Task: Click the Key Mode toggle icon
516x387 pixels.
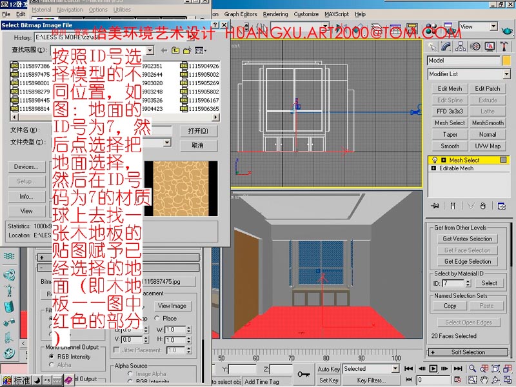Action: pyautogui.click(x=409, y=380)
